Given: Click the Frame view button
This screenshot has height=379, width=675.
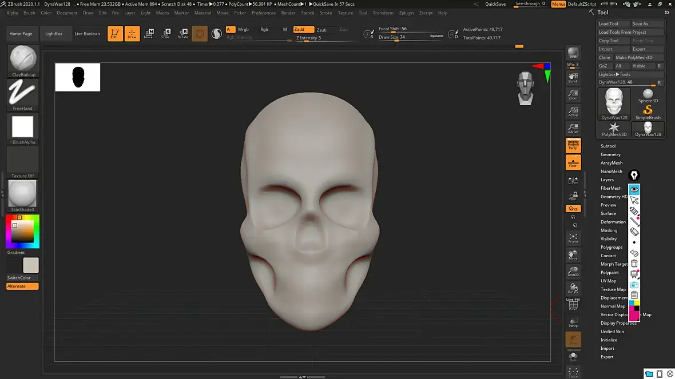Looking at the screenshot, I should point(573,238).
